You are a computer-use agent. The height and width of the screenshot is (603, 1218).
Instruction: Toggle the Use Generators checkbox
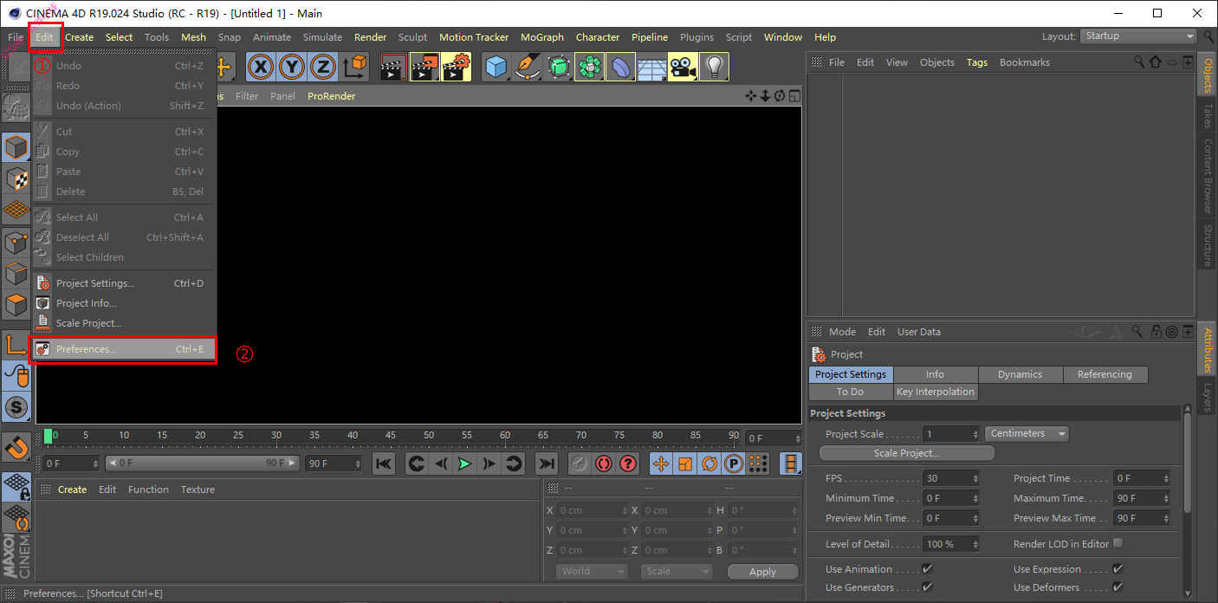(927, 587)
